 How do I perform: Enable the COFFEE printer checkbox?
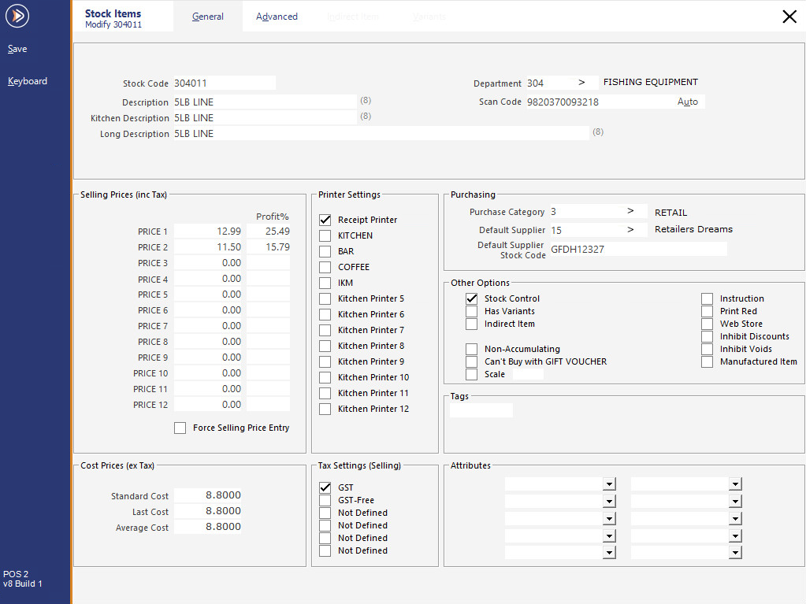click(x=325, y=267)
